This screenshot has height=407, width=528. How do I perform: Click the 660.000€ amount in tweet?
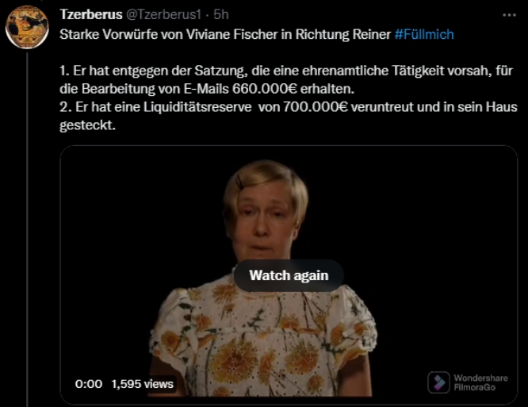point(265,89)
